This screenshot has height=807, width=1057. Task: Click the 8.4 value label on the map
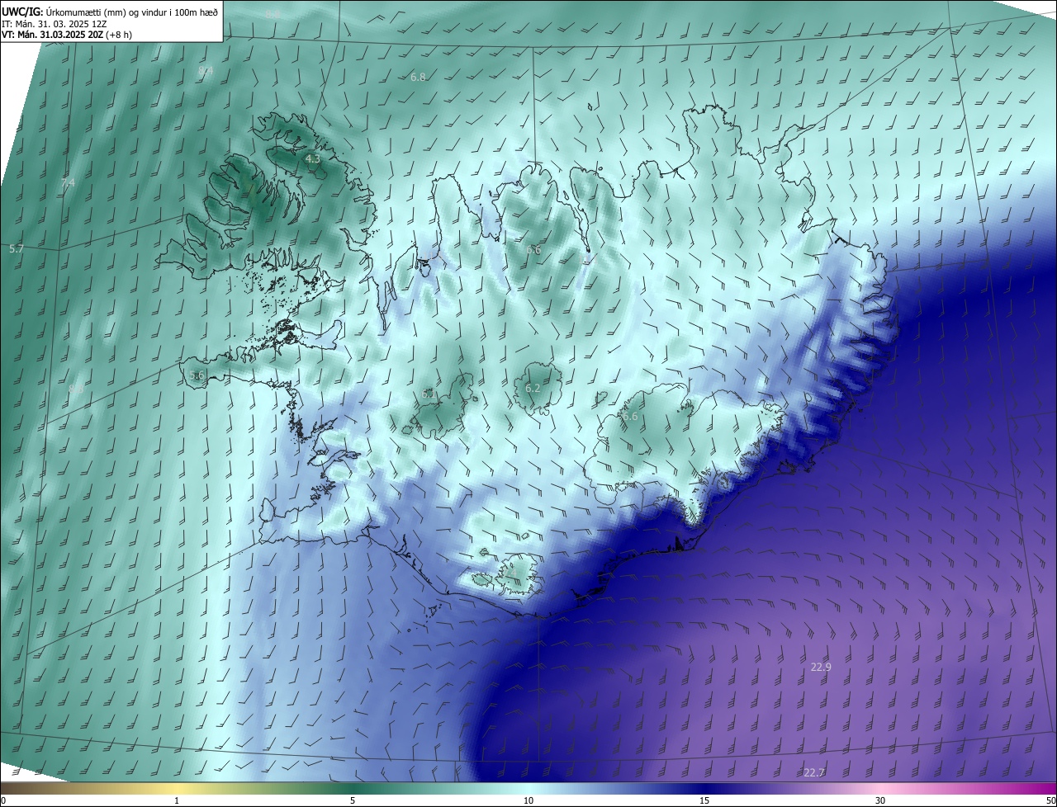pyautogui.click(x=206, y=71)
